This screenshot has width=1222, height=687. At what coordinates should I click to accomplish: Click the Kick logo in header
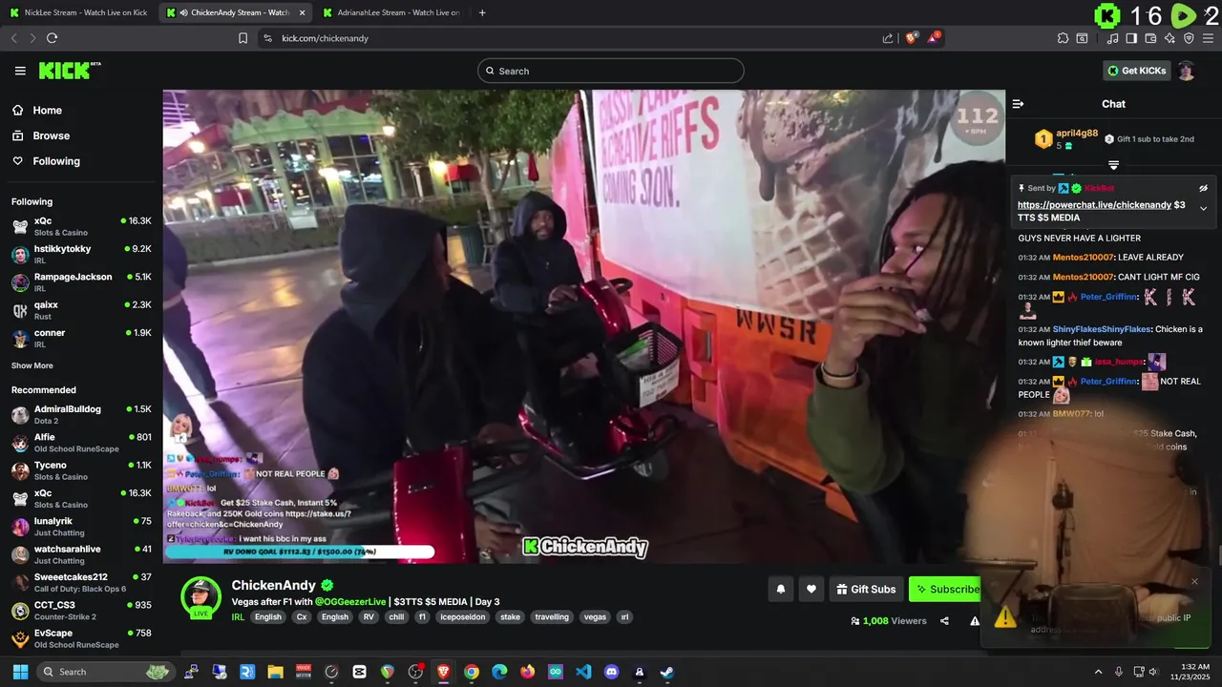[x=69, y=71]
